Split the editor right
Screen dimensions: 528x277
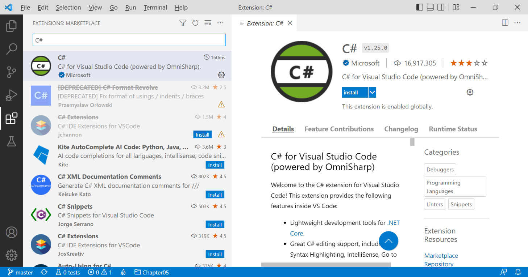[x=505, y=23]
